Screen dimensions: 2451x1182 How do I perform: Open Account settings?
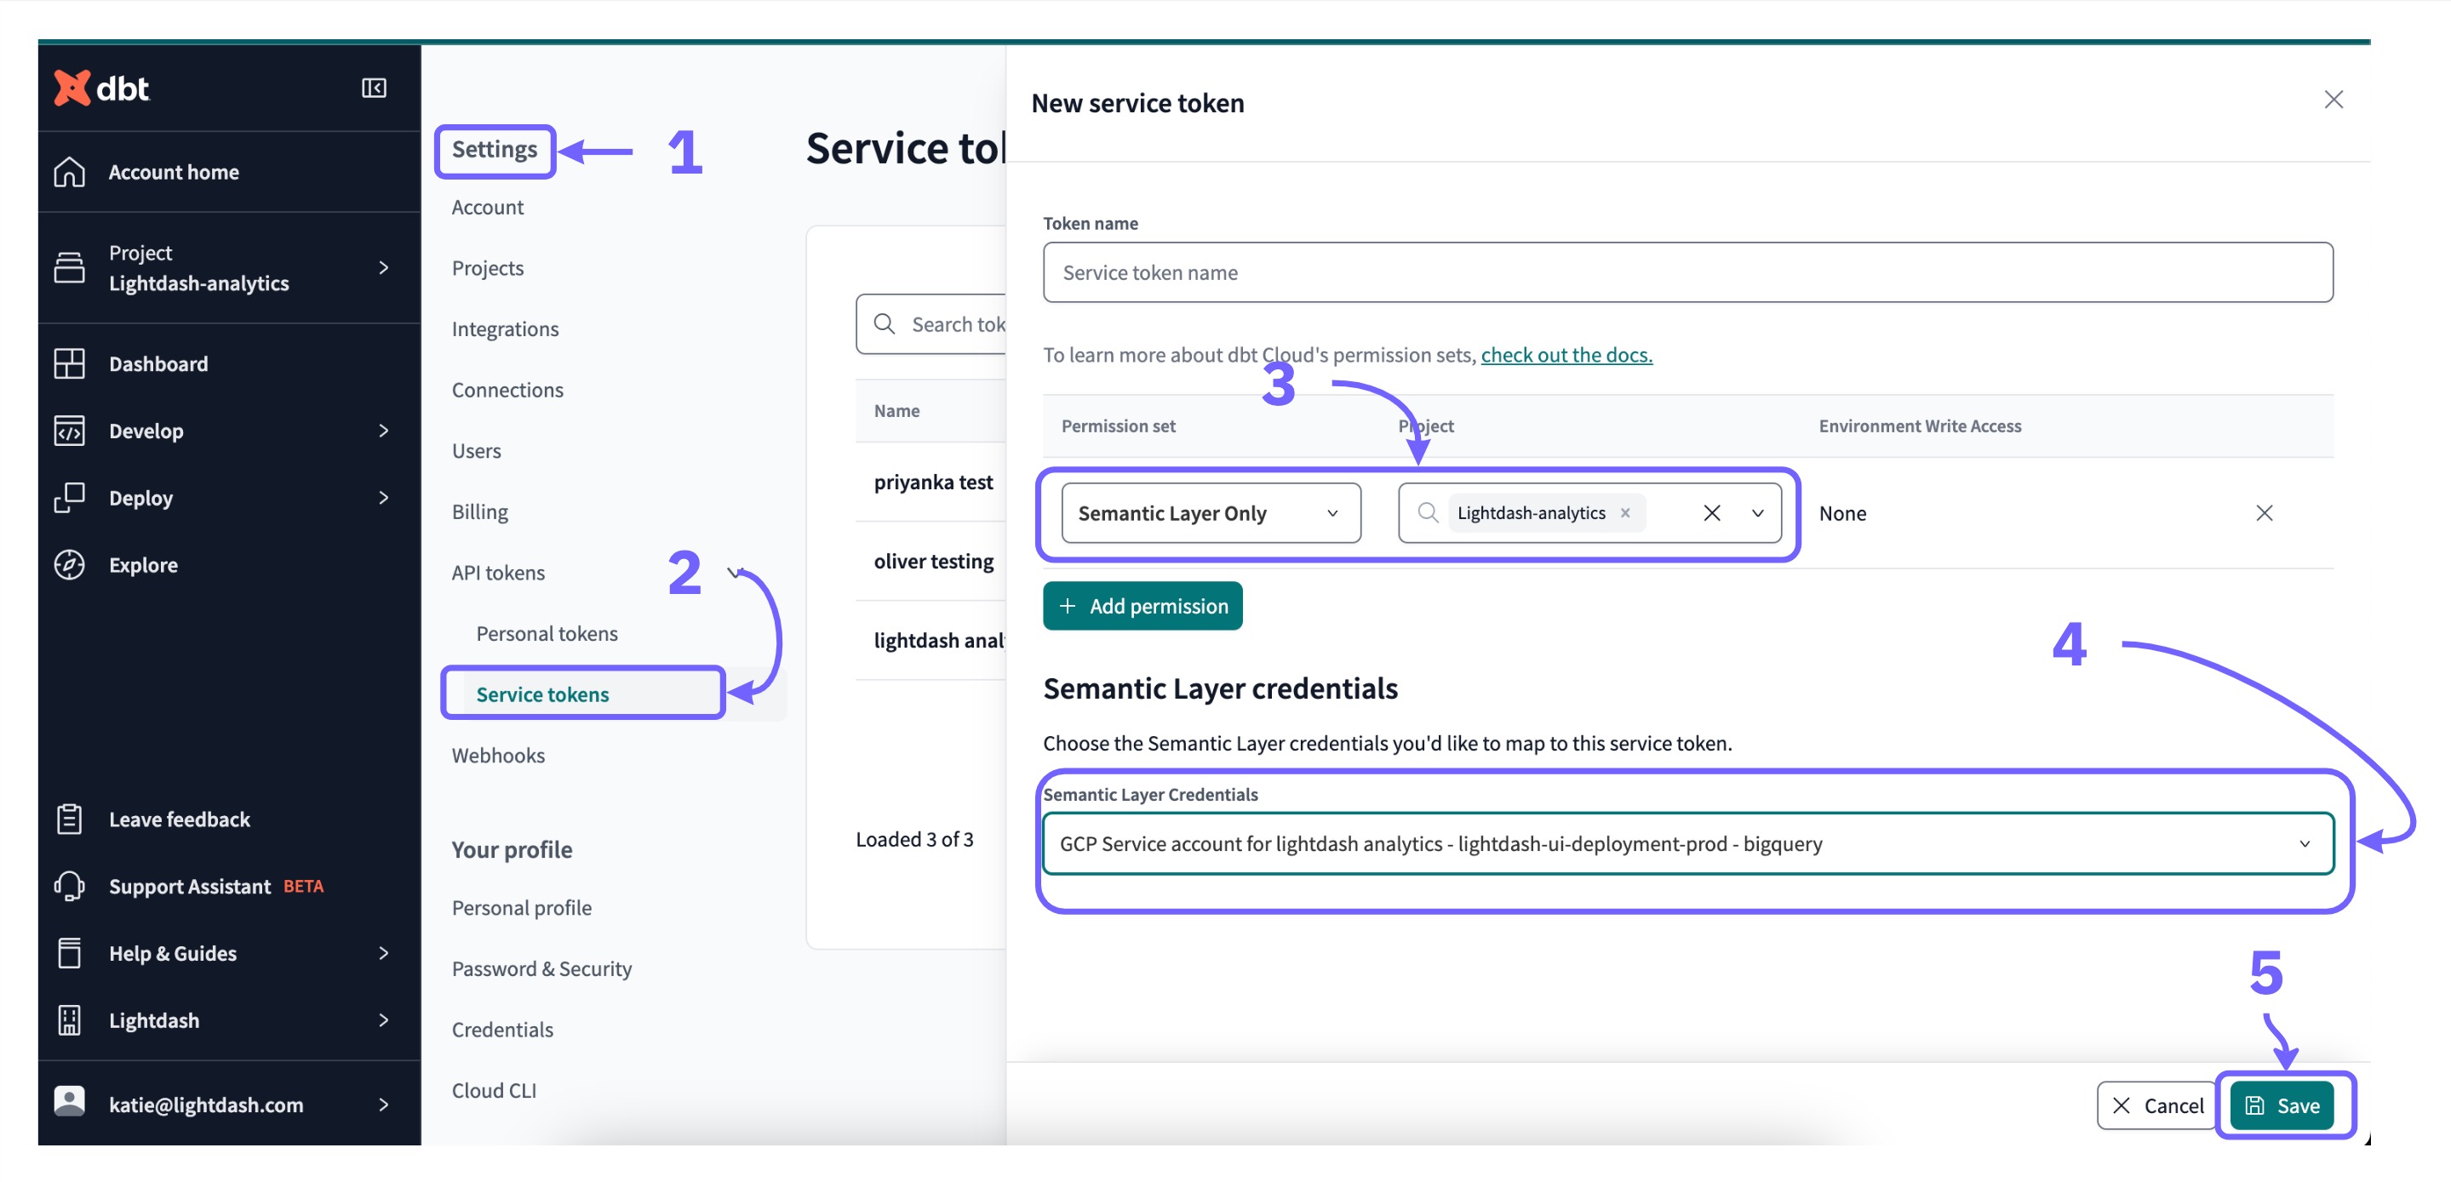(x=487, y=206)
